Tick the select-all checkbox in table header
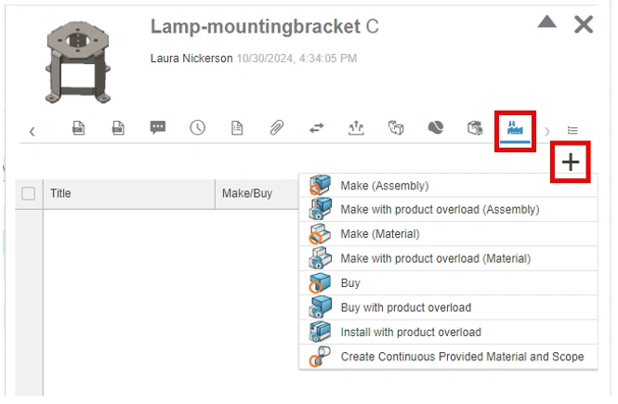 coord(29,194)
